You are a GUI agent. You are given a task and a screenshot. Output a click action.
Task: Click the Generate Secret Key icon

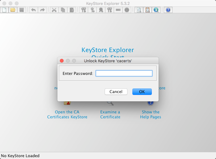point(92,10)
